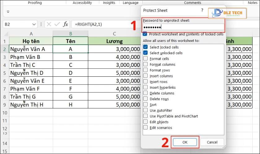
Task: Open Customize Quick Access Toolbar arrow
Action: pos(8,12)
